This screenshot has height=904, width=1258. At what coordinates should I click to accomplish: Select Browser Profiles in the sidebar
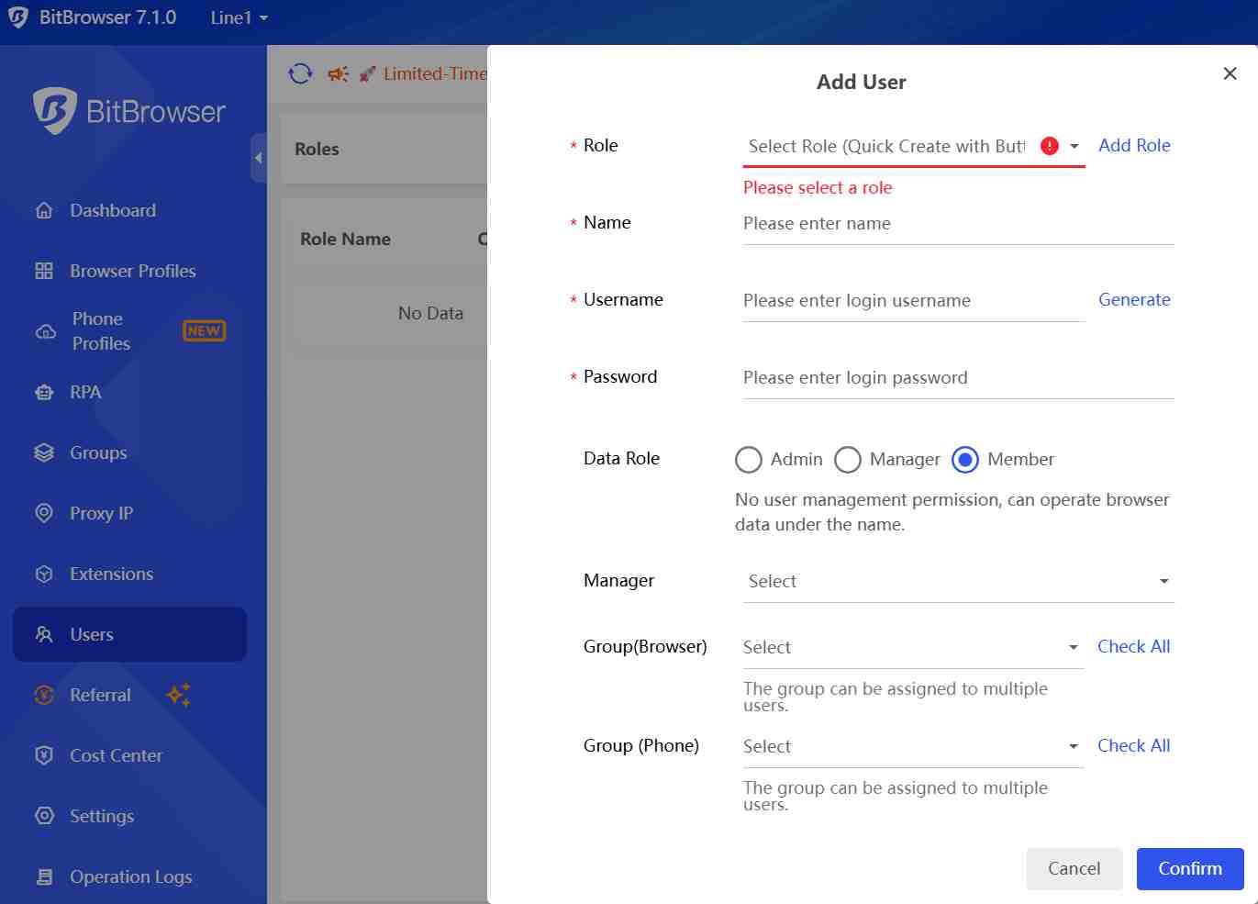(132, 271)
